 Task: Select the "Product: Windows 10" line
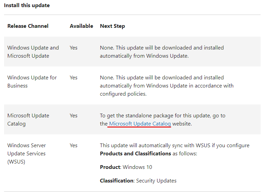[126, 167]
